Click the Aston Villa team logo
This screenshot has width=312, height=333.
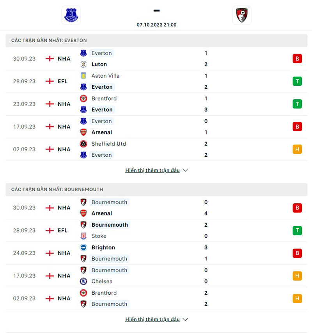coord(83,76)
